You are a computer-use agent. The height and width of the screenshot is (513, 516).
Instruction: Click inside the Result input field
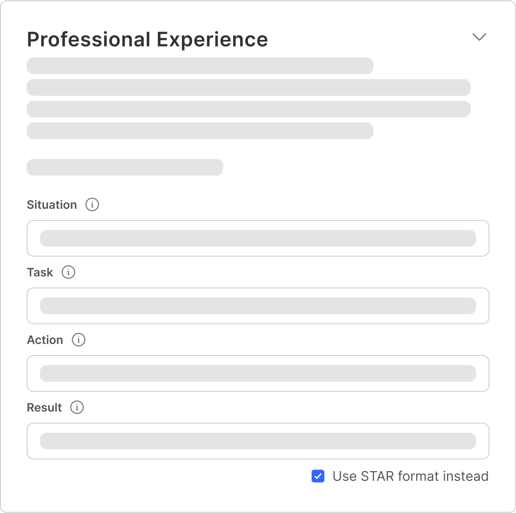(258, 441)
